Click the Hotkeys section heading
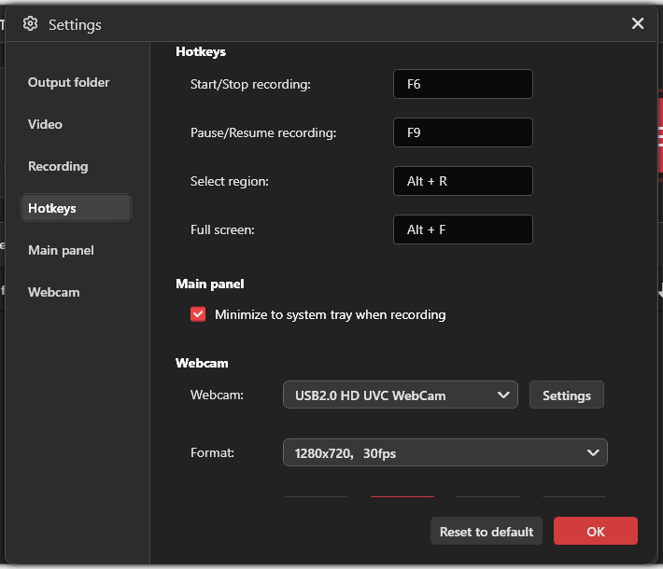This screenshot has width=663, height=569. coord(201,52)
